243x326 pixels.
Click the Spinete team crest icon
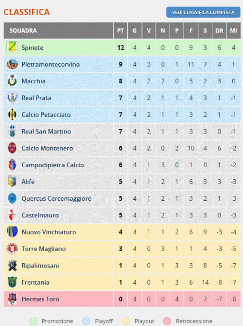point(12,47)
